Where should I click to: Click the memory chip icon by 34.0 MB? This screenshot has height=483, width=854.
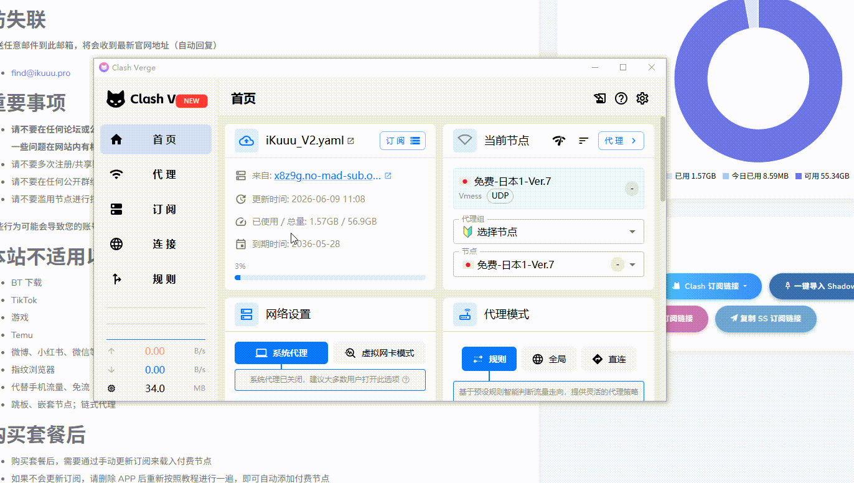click(x=111, y=388)
